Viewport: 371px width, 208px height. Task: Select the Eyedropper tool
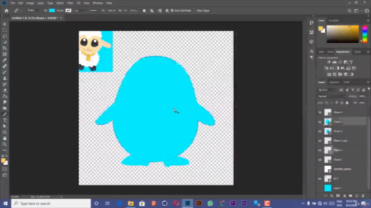(5, 60)
